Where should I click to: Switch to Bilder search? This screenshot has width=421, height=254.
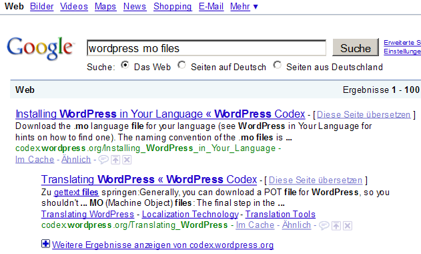41,7
